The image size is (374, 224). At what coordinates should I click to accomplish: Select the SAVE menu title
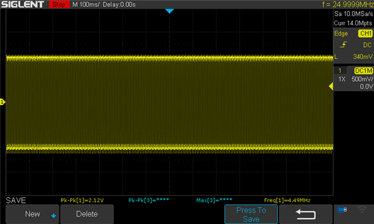click(16, 200)
